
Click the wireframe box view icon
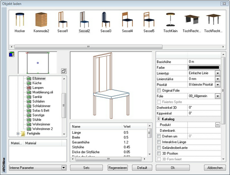(64, 71)
